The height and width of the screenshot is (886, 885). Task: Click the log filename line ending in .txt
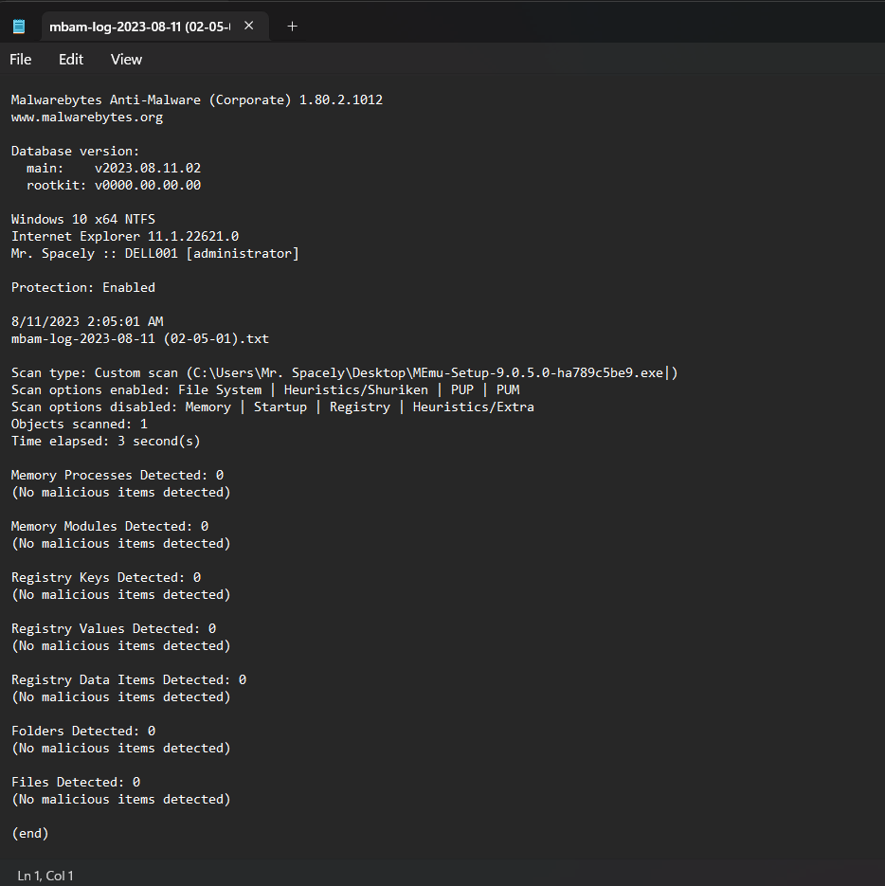(x=140, y=338)
